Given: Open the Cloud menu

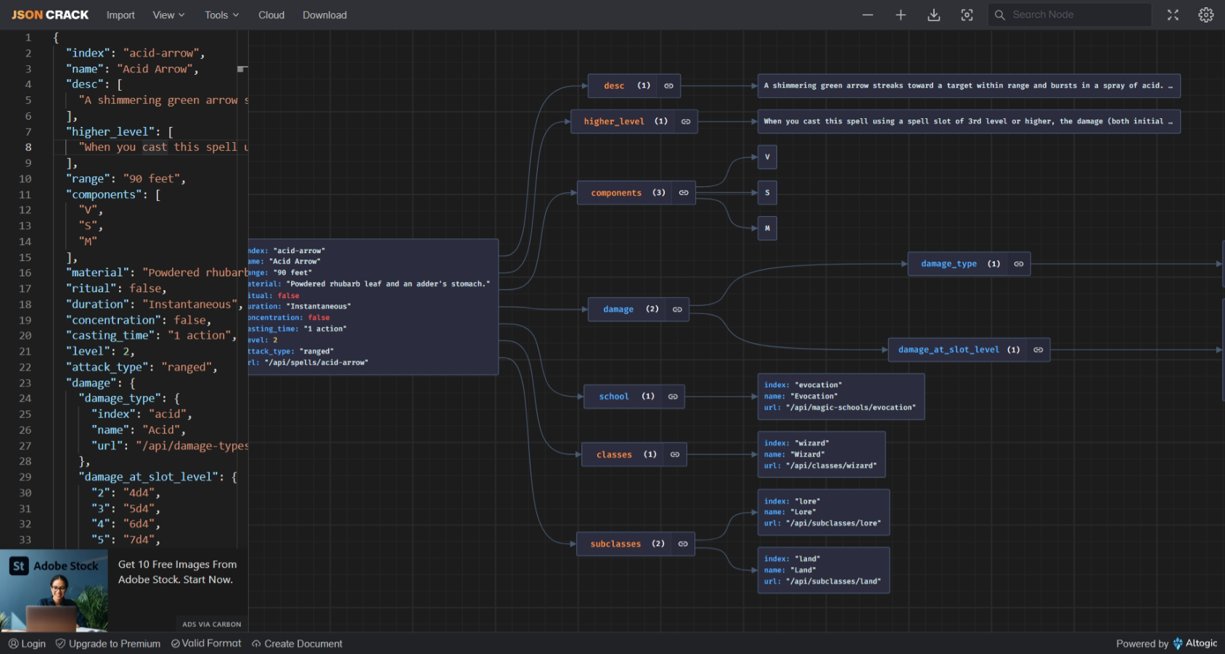Looking at the screenshot, I should coord(271,15).
